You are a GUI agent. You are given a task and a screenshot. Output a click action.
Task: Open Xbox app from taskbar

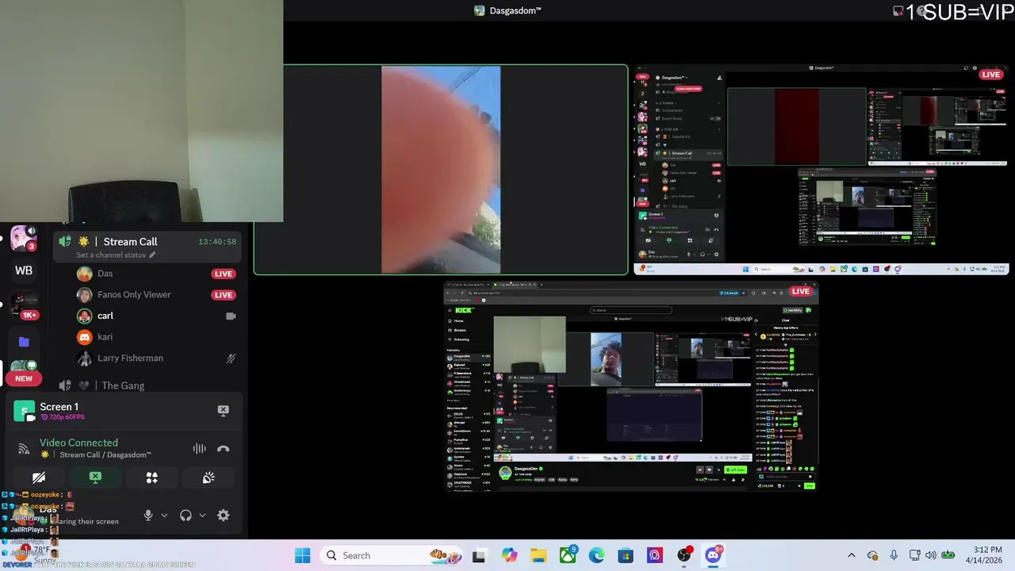click(568, 555)
